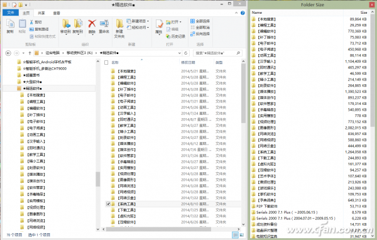Click 历史记录 (History) ribbon icon

176,36
